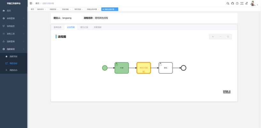Close the inactive 流程实例详情 page tag
Viewport: 261px width, 128px height.
click(x=98, y=10)
